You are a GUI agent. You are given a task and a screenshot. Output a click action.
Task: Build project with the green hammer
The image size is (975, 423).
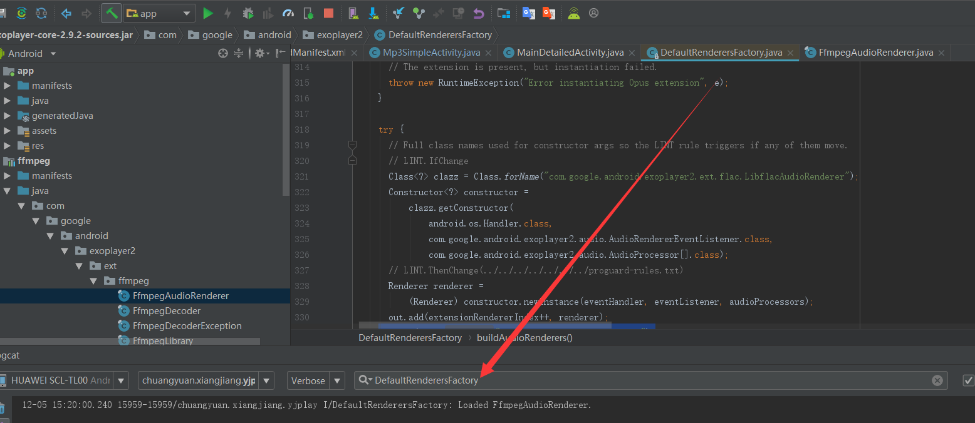click(112, 13)
